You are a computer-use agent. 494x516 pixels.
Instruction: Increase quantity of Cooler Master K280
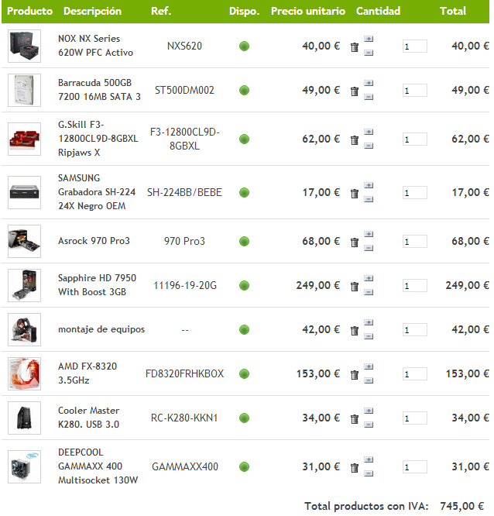tap(369, 411)
